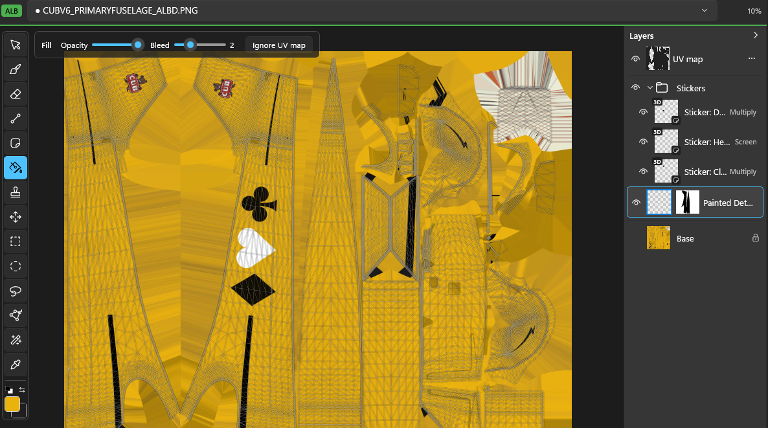This screenshot has width=768, height=428.
Task: Select the Polygon selection tool
Action: (x=15, y=315)
